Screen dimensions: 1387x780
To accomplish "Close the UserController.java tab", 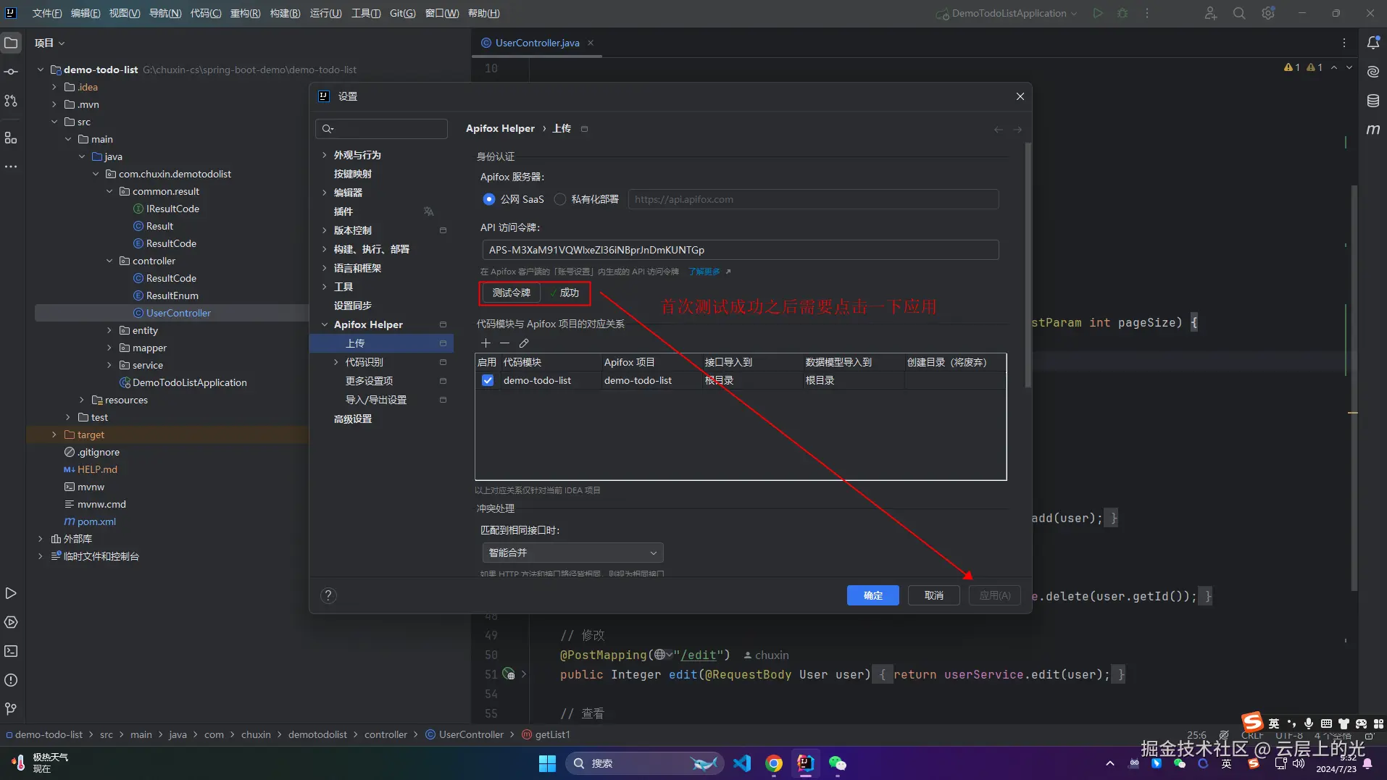I will coord(591,43).
